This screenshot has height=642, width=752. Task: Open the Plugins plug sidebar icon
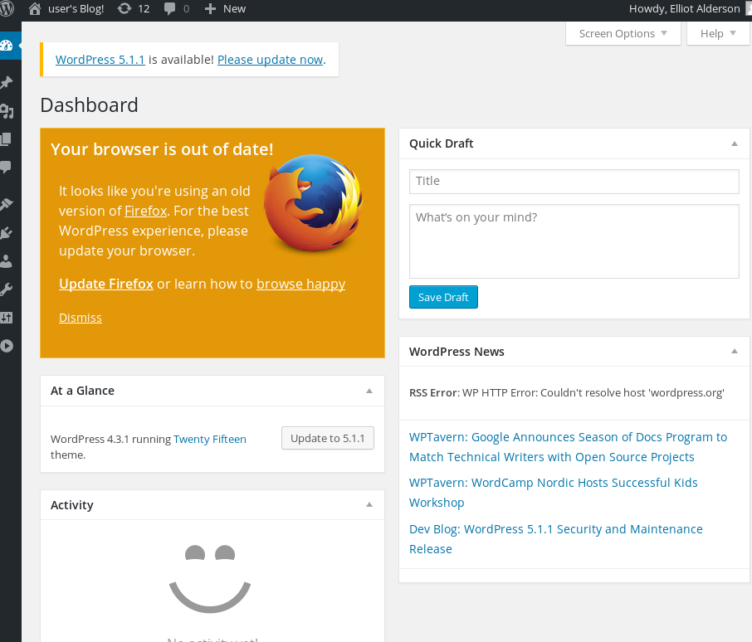[x=7, y=233]
